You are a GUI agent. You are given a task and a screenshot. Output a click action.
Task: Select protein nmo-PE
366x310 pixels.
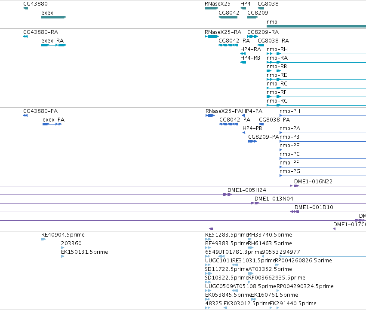point(289,146)
